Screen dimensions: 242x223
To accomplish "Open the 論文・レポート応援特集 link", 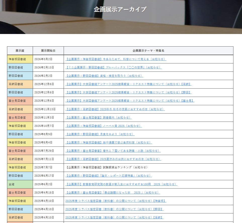I will 108,176.
